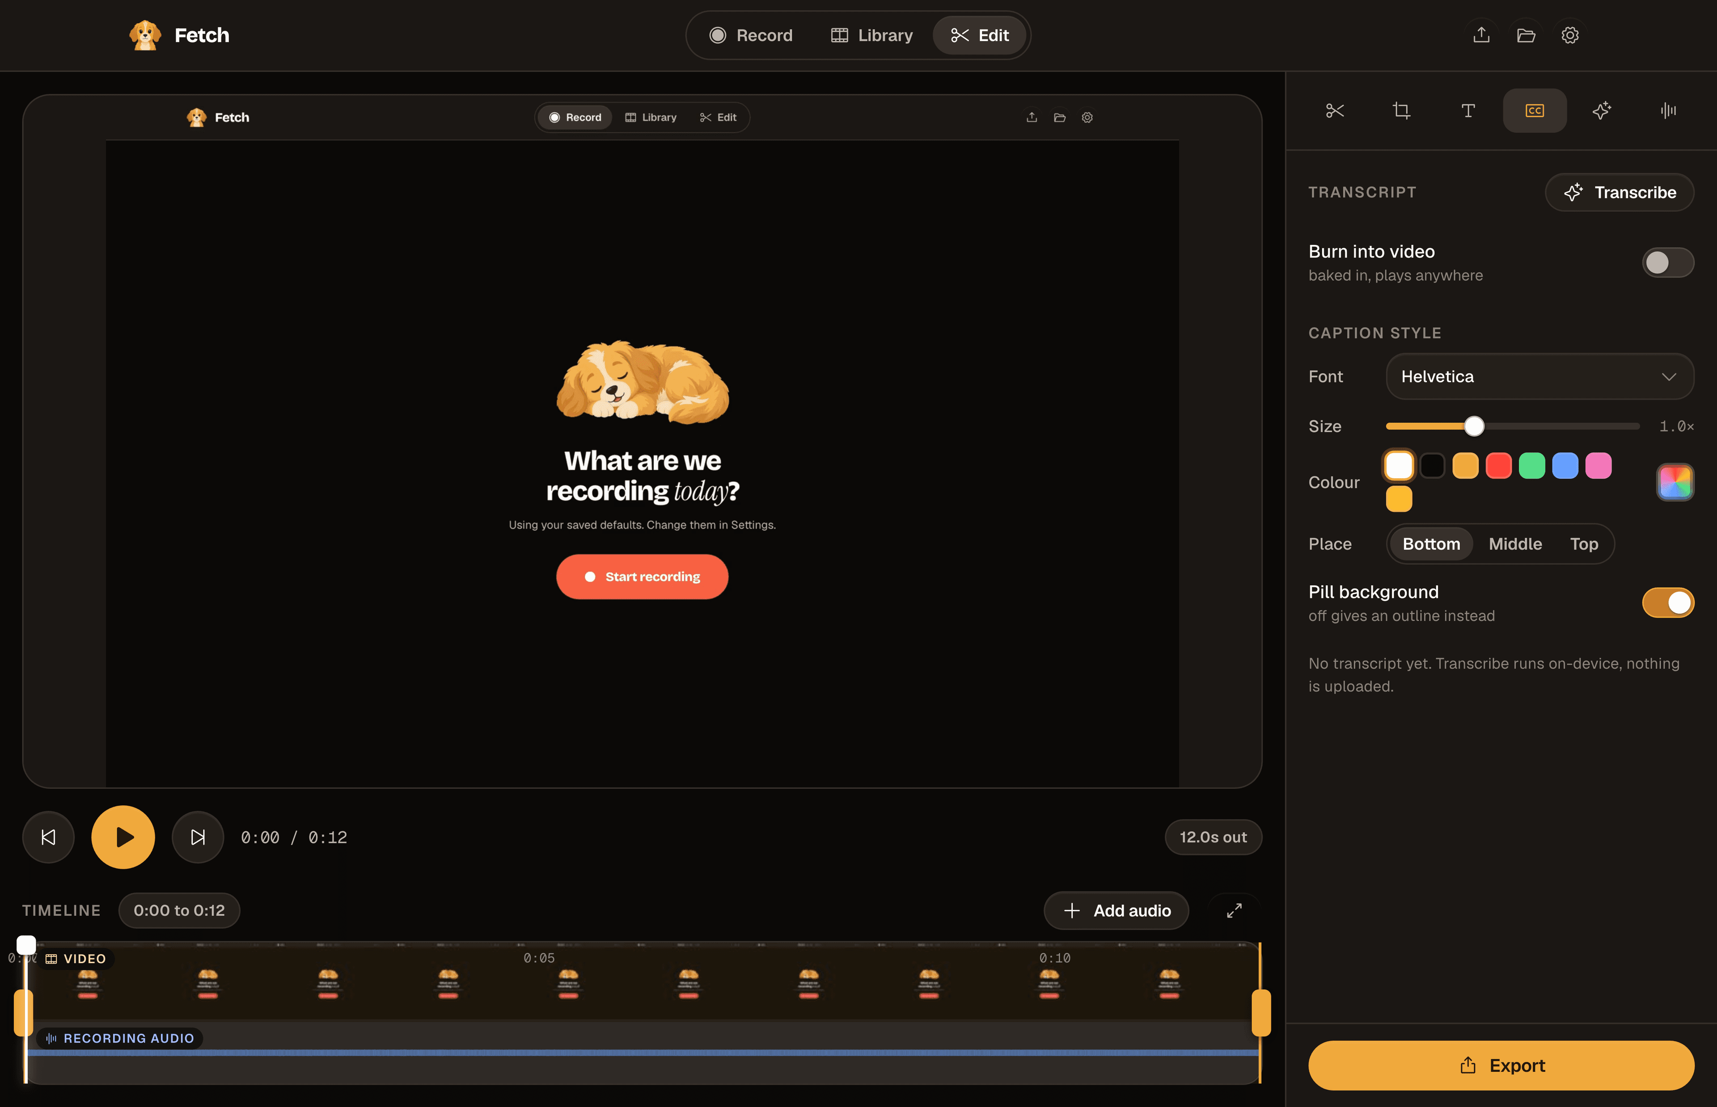
Task: Select the yellow colour swatch
Action: [x=1399, y=499]
